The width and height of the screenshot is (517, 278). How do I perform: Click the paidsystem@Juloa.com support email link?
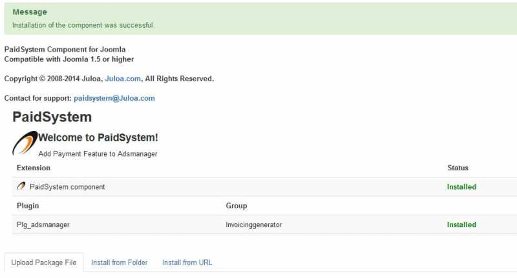click(x=114, y=99)
